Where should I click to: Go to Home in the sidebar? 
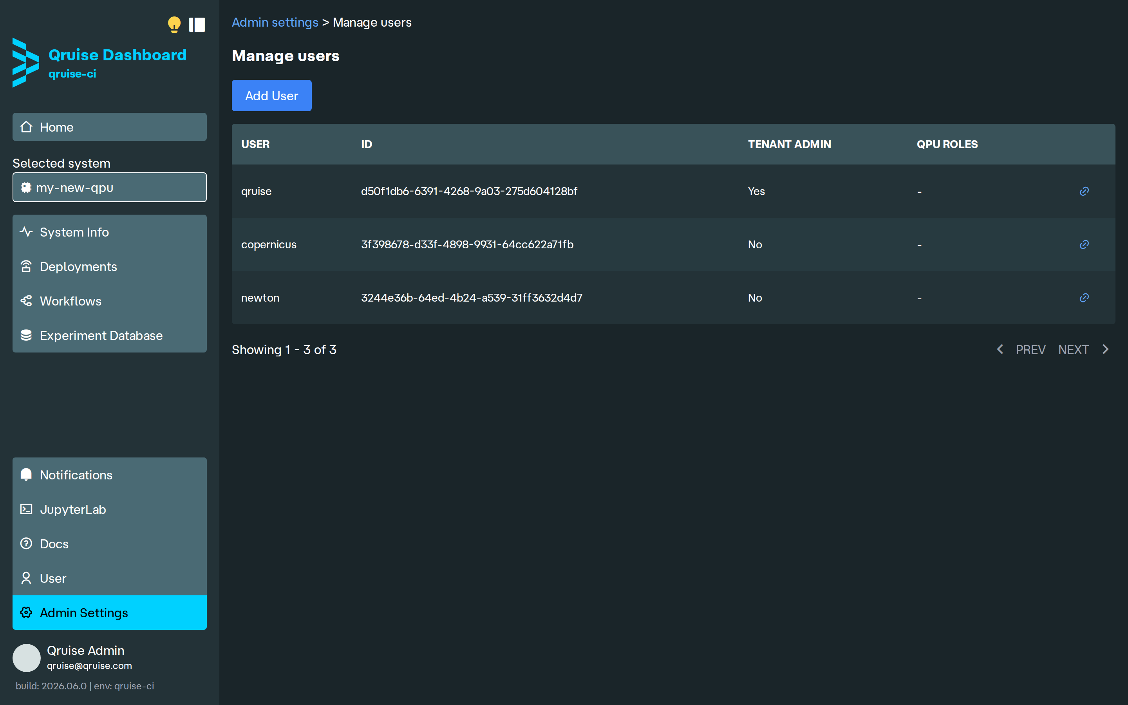(110, 127)
